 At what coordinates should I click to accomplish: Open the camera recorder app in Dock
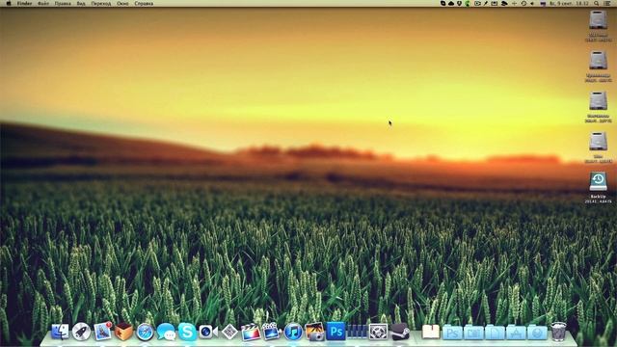click(208, 332)
